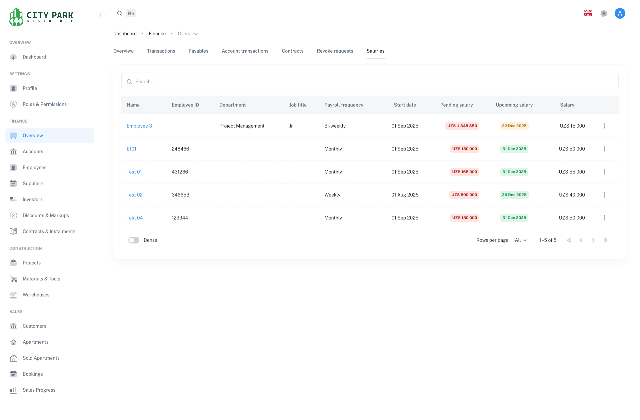Open Materials & Tools in sidebar
Viewport: 640px width, 420px height.
41,279
